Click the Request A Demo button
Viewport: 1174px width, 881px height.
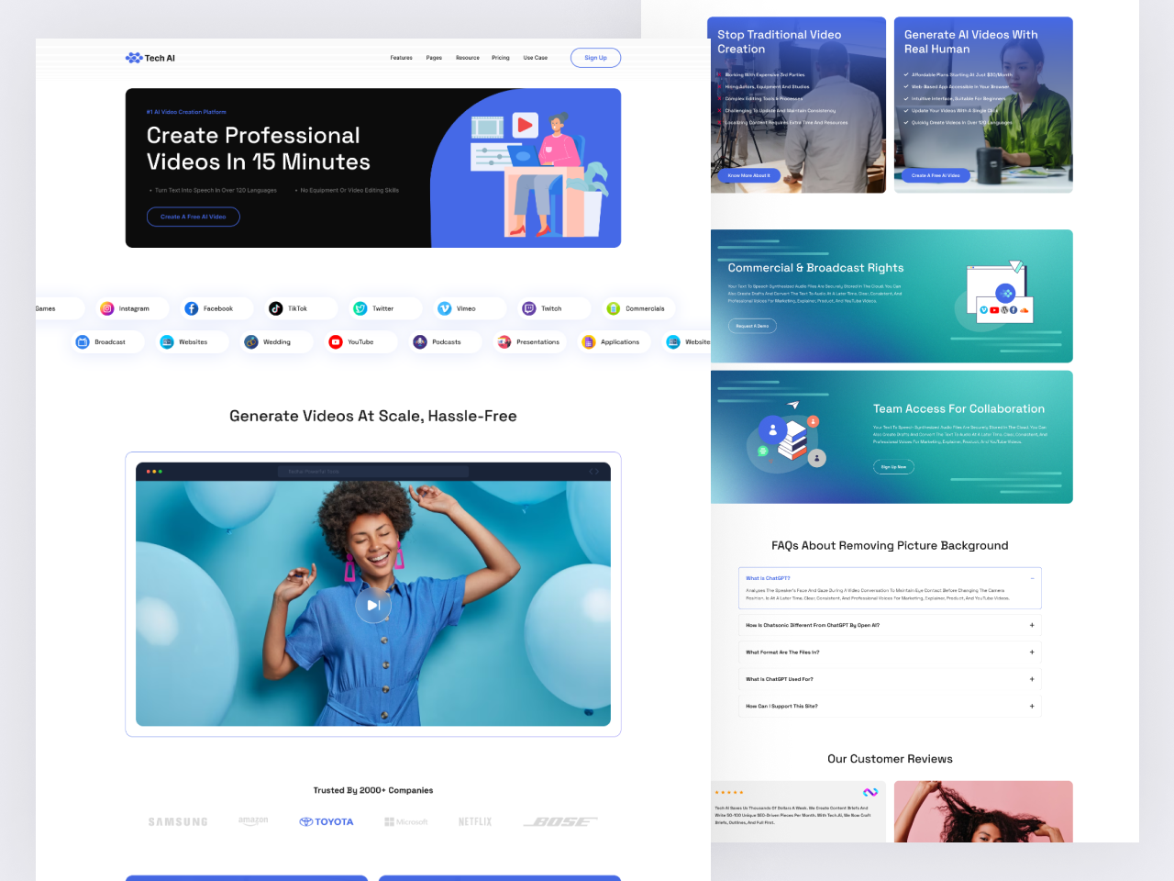pyautogui.click(x=753, y=326)
